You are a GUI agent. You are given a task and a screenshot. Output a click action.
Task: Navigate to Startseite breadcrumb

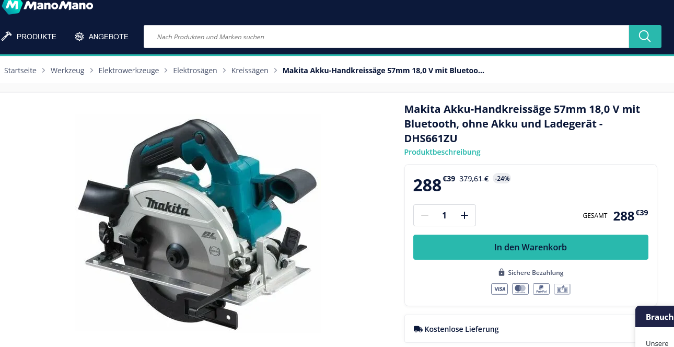20,71
